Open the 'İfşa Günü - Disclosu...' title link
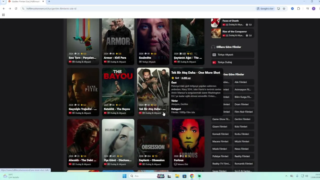The image size is (320, 180). 118,160
